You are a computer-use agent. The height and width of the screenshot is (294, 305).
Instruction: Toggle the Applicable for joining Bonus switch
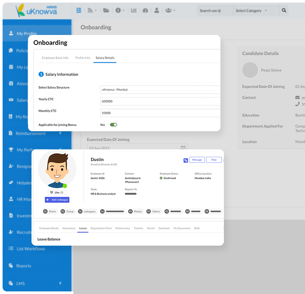(x=113, y=125)
